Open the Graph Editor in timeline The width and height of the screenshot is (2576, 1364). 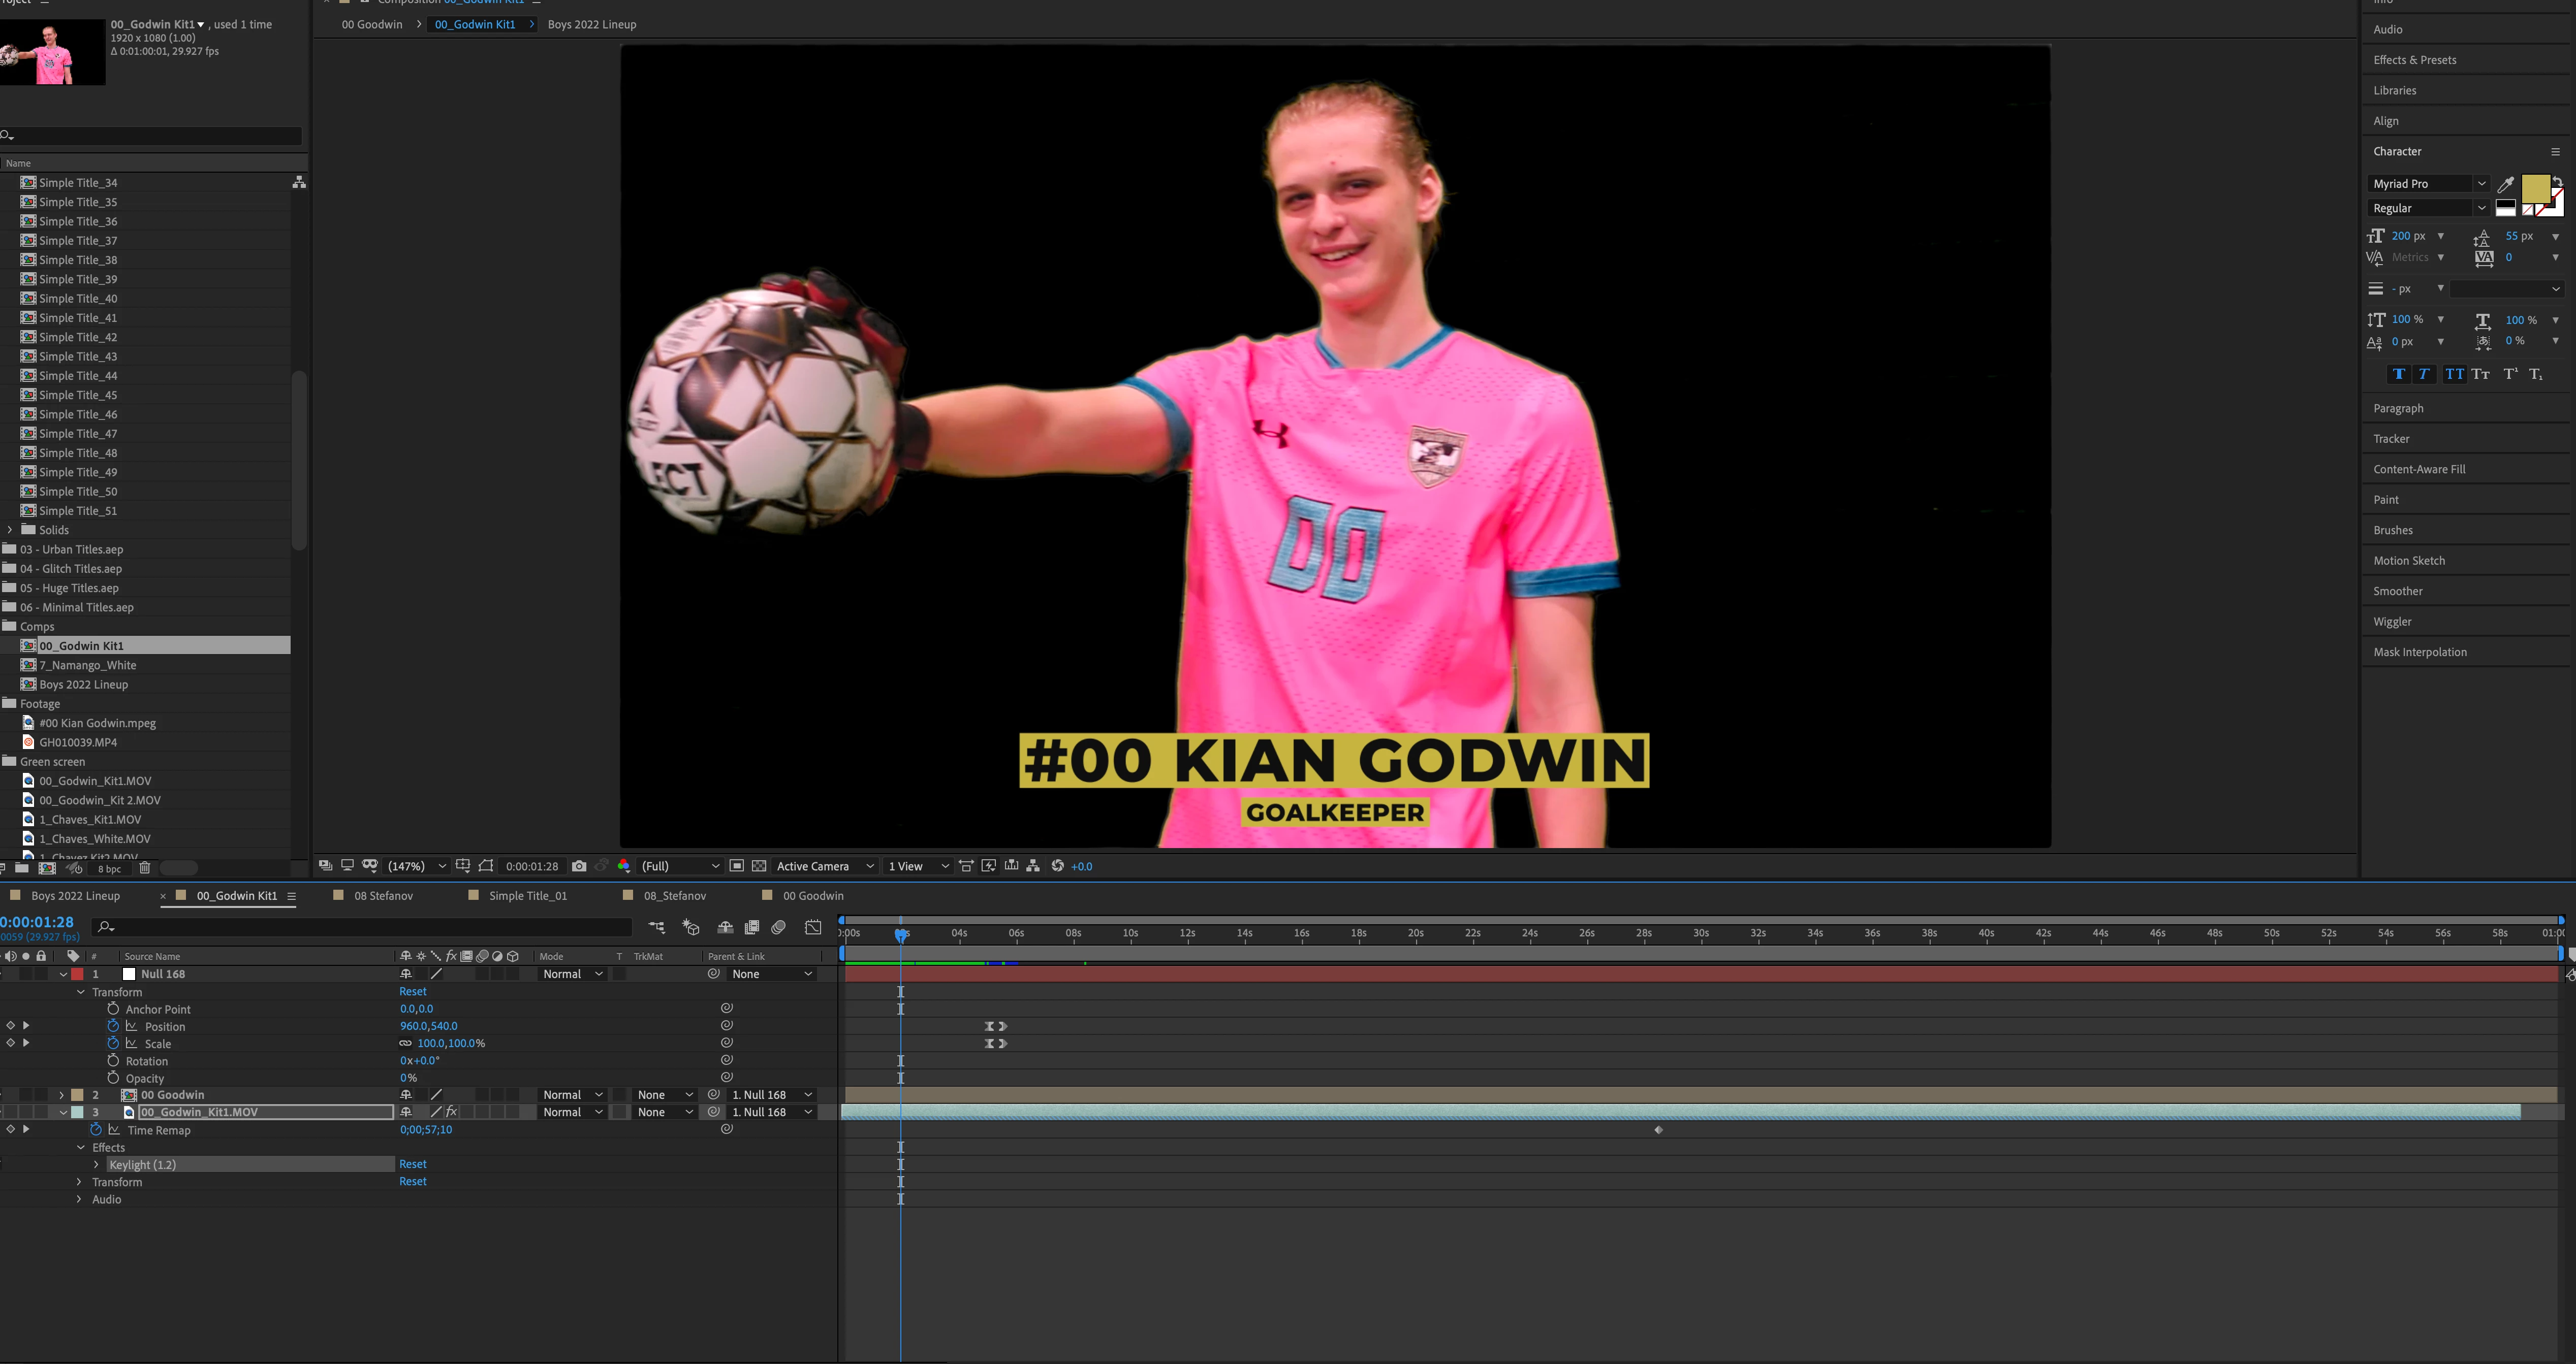click(813, 927)
